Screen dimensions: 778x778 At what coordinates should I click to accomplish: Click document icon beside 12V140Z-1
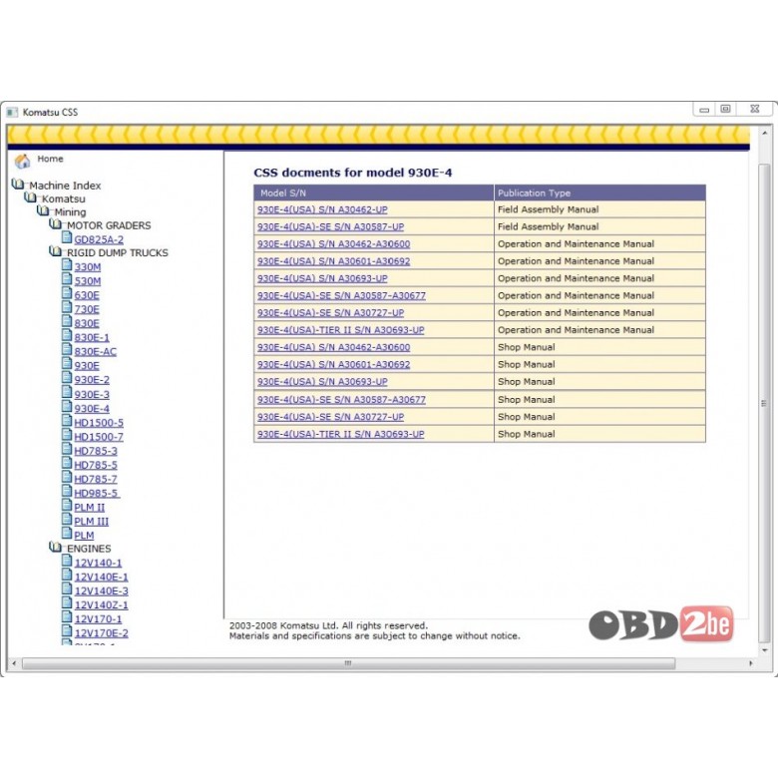click(x=67, y=602)
